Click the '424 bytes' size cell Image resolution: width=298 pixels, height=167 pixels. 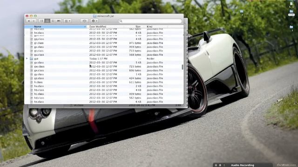(135, 78)
